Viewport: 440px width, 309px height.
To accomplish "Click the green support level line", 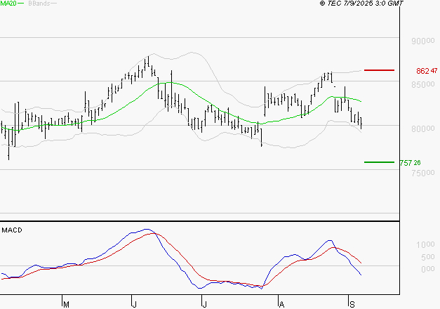I will [379, 162].
